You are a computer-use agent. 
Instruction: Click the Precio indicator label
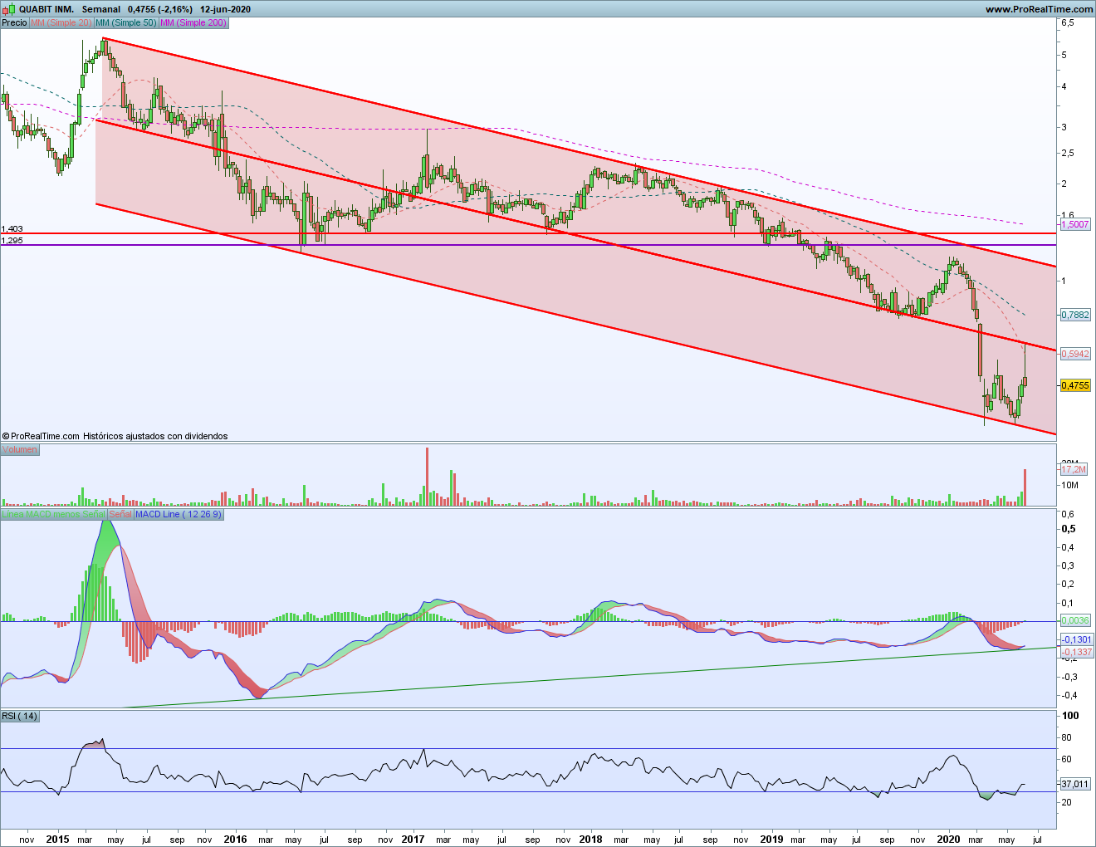click(x=14, y=22)
